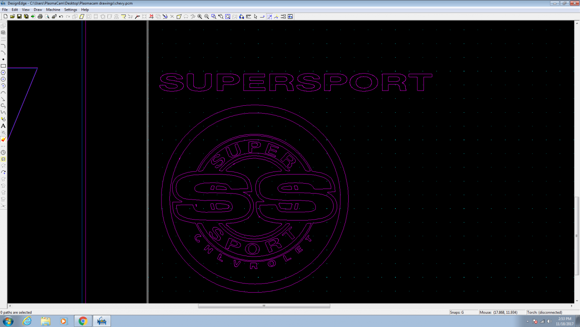The height and width of the screenshot is (327, 580).
Task: Click the vertical scrollbar's up arrow
Action: click(x=577, y=23)
